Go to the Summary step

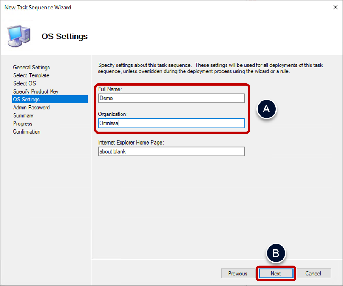pyautogui.click(x=23, y=115)
